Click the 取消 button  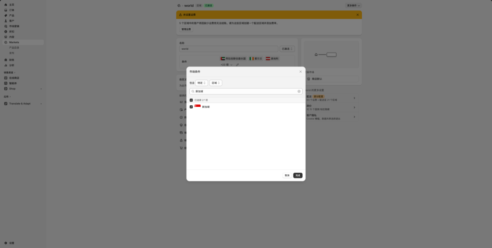point(287,175)
